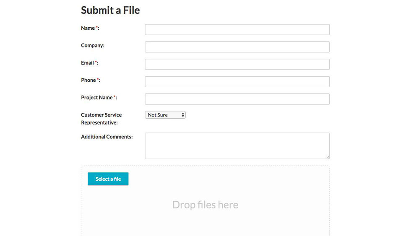Click into the Email input field
This screenshot has width=411, height=236.
(237, 64)
